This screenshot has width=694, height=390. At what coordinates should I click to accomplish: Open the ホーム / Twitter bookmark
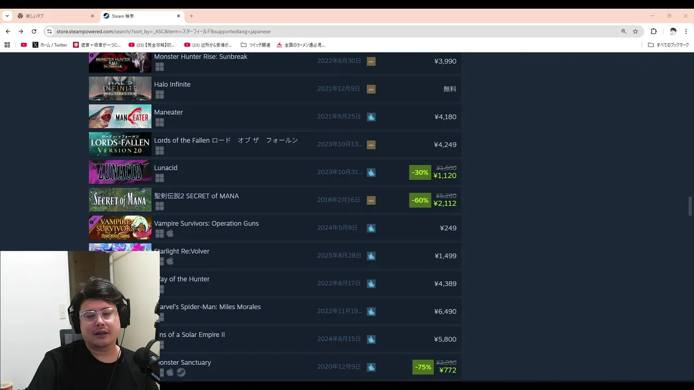point(50,45)
